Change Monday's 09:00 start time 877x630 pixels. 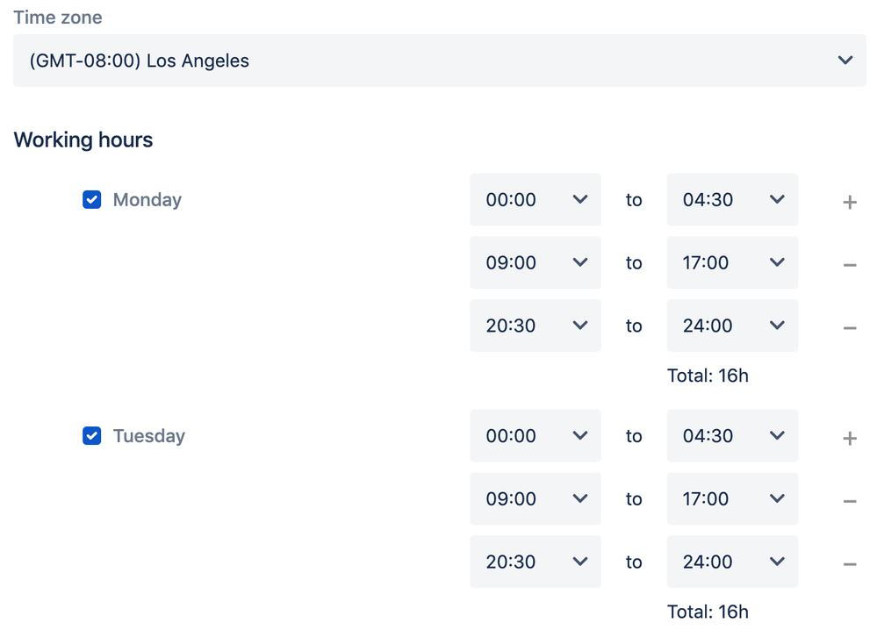pos(536,262)
